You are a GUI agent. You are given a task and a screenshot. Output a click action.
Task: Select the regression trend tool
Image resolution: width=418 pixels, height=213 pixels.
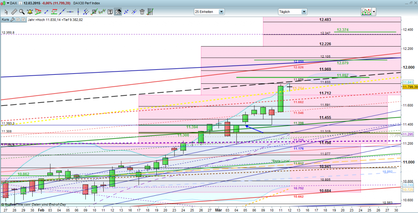pyautogui.click(x=102, y=12)
